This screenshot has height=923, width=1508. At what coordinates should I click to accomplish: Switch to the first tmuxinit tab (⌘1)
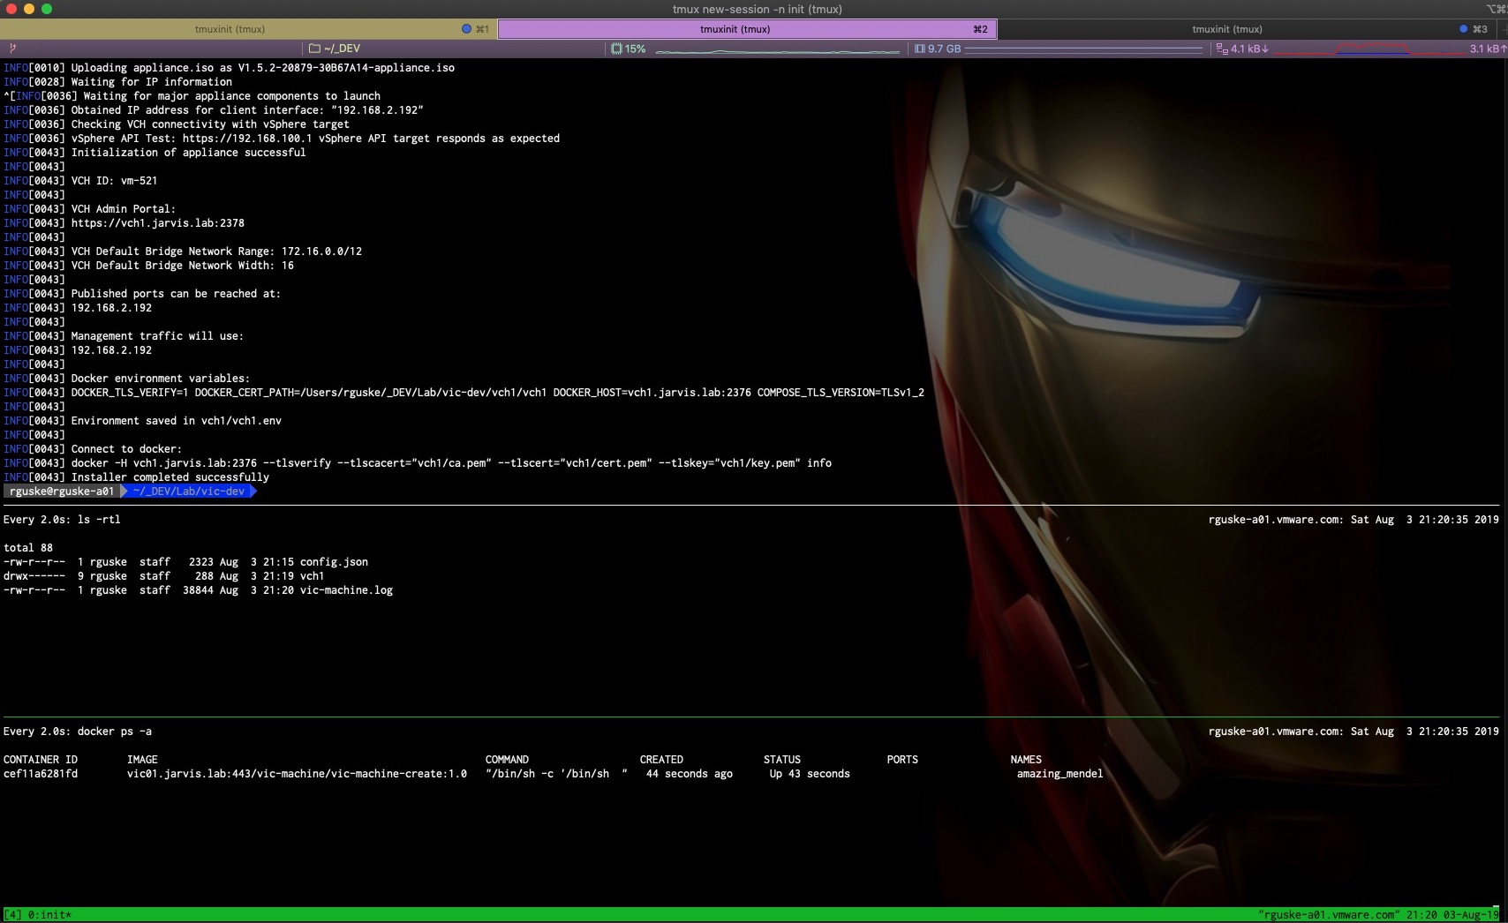pyautogui.click(x=248, y=29)
